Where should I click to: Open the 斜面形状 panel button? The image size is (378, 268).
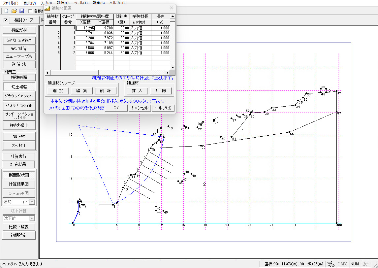(19, 30)
